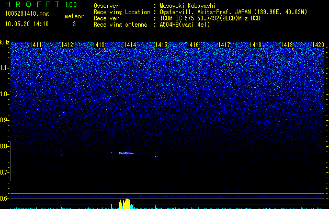Select the filename 1005201410.png
Image resolution: width=329 pixels, height=209 pixels.
27,14
